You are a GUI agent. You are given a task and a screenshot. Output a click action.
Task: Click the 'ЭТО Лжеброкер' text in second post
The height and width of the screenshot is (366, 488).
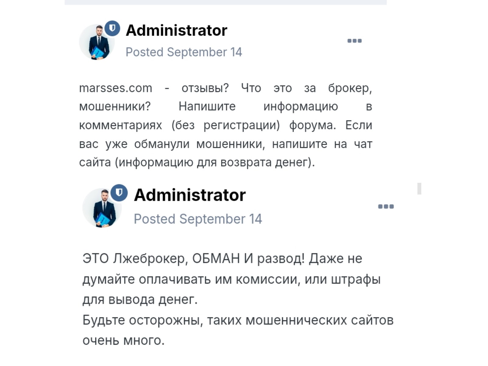[x=134, y=259]
